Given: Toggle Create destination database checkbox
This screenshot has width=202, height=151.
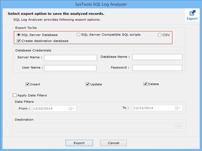Looking at the screenshot, I should (x=19, y=41).
